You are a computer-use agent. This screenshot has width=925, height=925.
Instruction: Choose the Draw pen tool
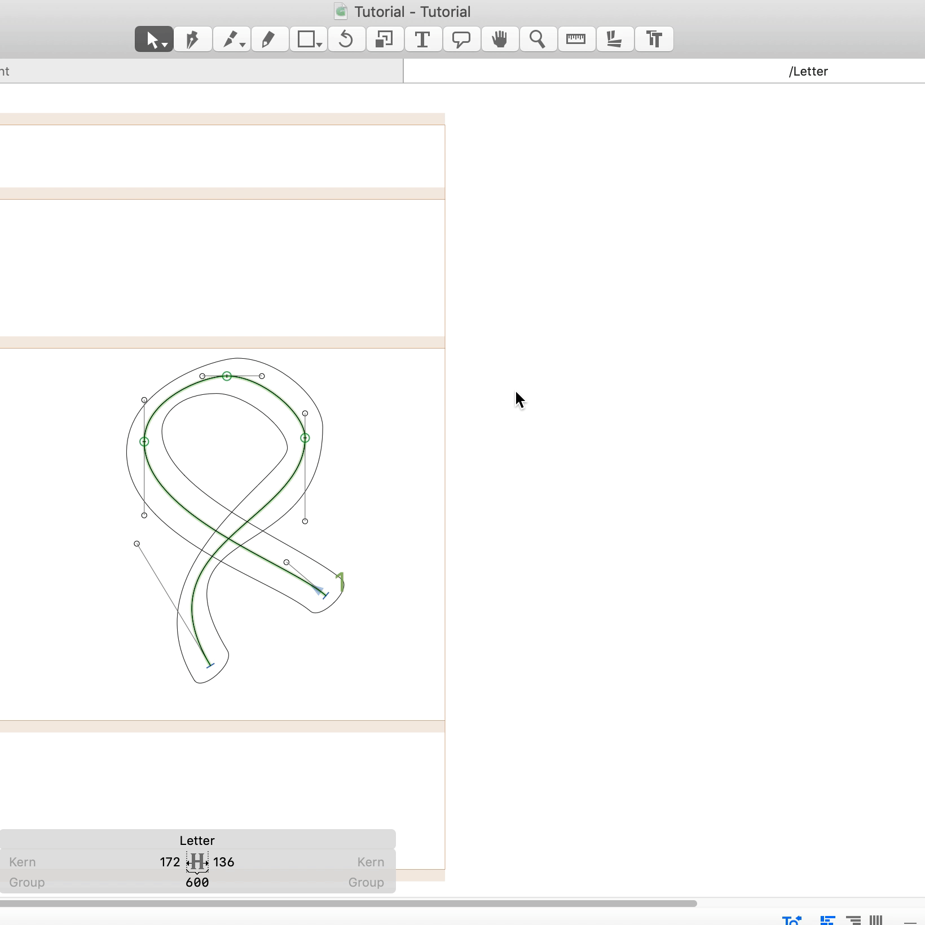tap(192, 39)
